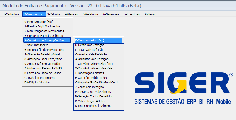Open the 4-Mensais menu
This screenshot has height=120, width=236.
[x=72, y=14]
